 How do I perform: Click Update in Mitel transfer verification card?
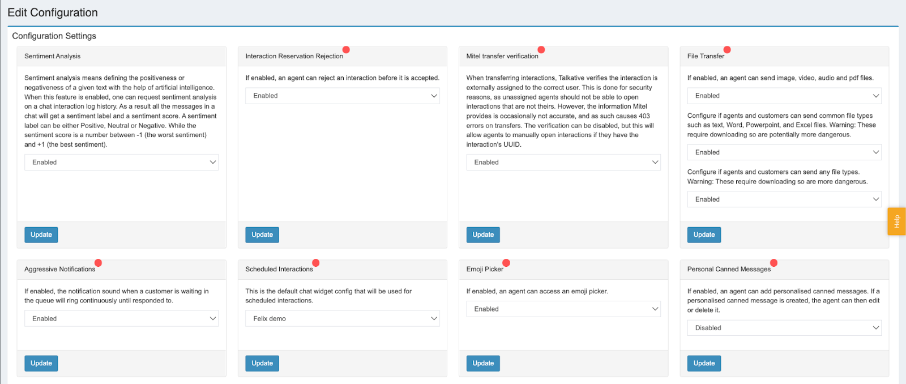point(483,234)
